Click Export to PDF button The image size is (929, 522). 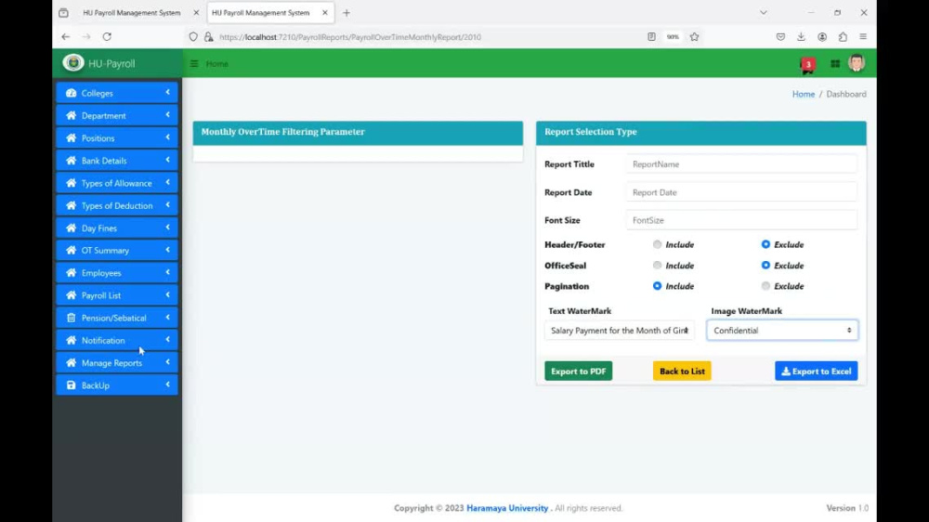tap(578, 371)
